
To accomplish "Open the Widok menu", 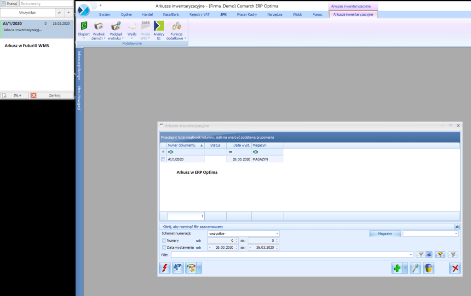I will (298, 14).
